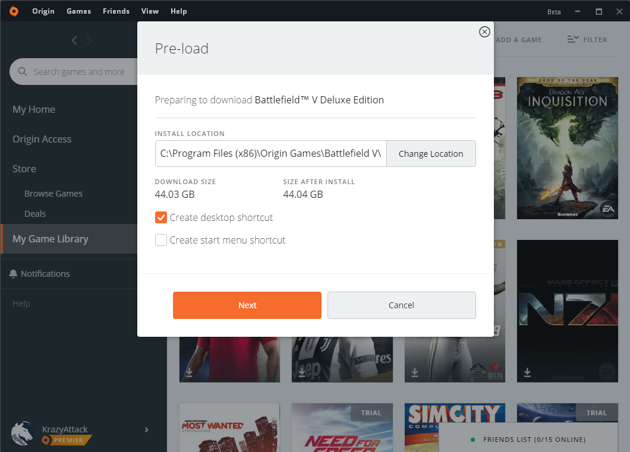Select My Game Library in sidebar
Image resolution: width=630 pixels, height=452 pixels.
[x=69, y=239]
